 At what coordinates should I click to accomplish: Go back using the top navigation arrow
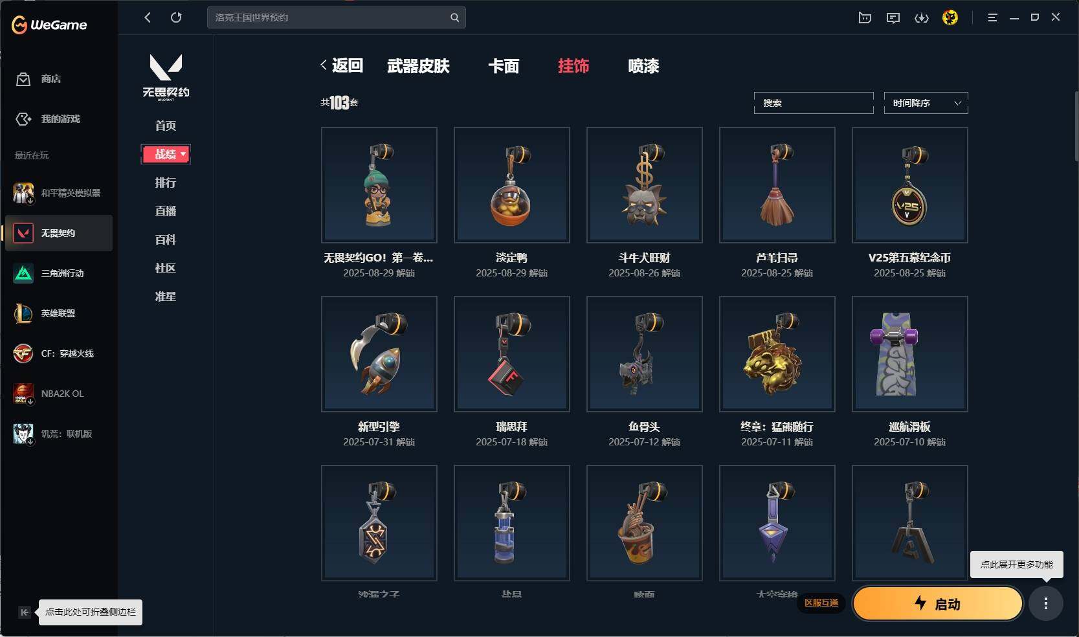(148, 17)
